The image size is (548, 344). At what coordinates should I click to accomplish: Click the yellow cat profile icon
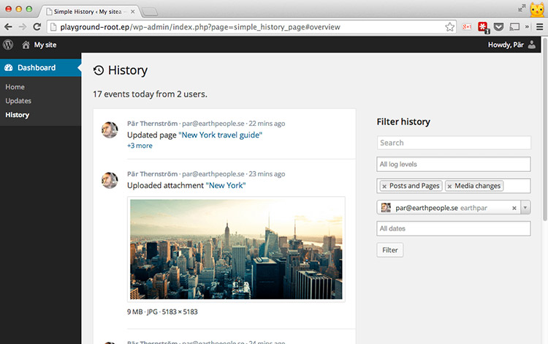537,10
